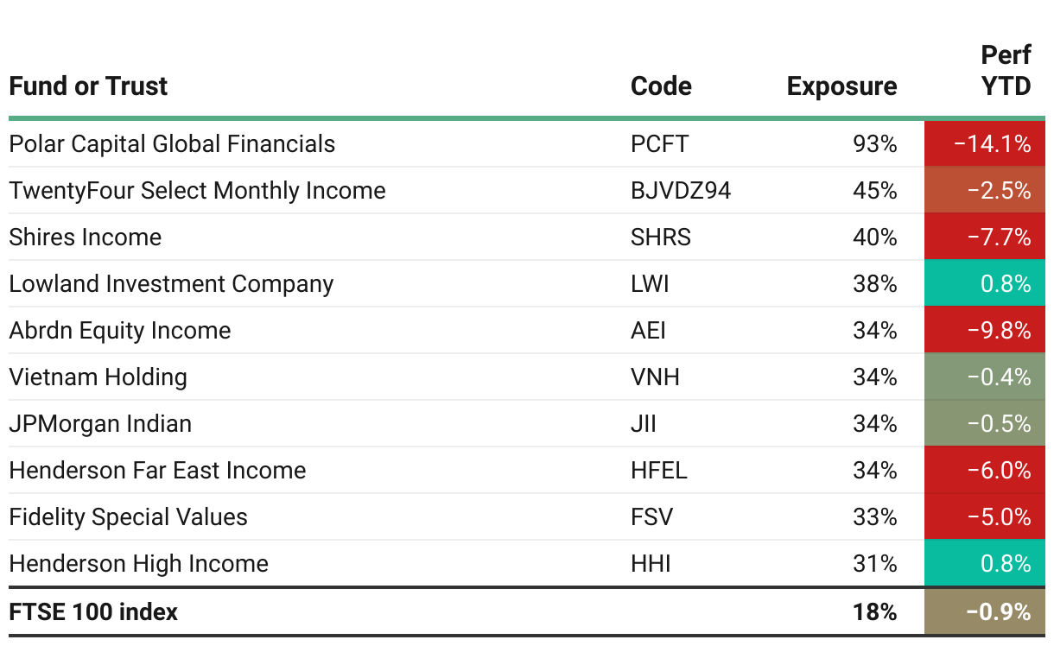Select the Polar Capital Global Financials row

[527, 143]
